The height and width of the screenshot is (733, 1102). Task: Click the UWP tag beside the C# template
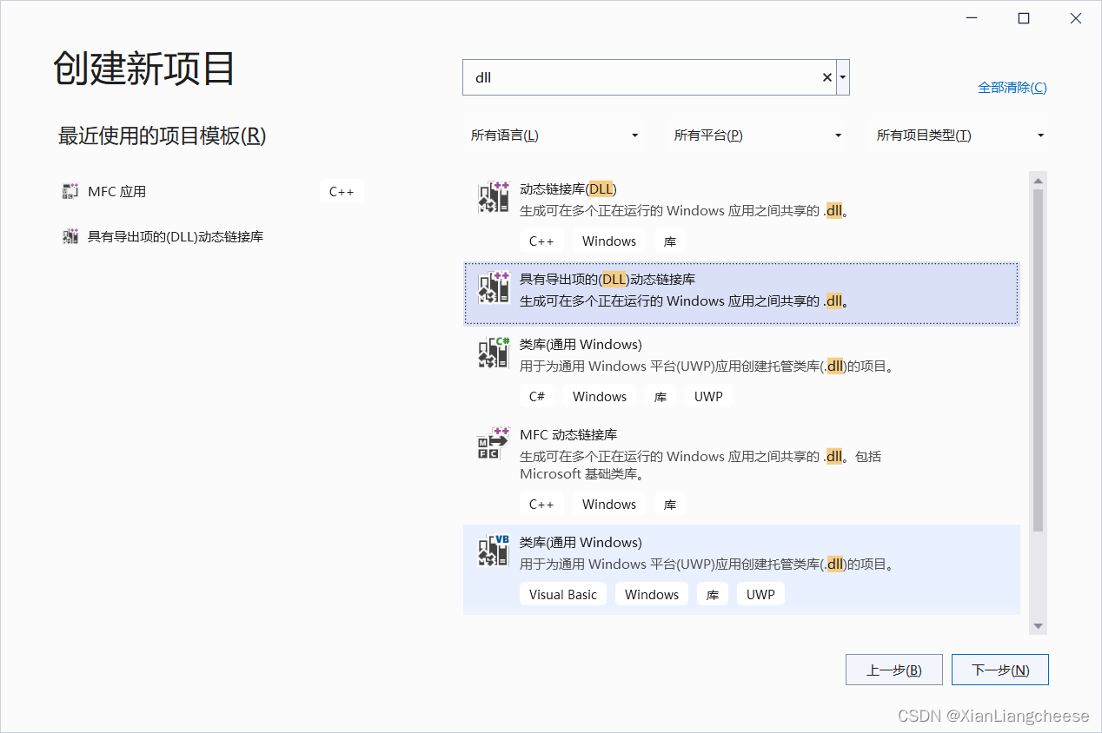(x=708, y=397)
